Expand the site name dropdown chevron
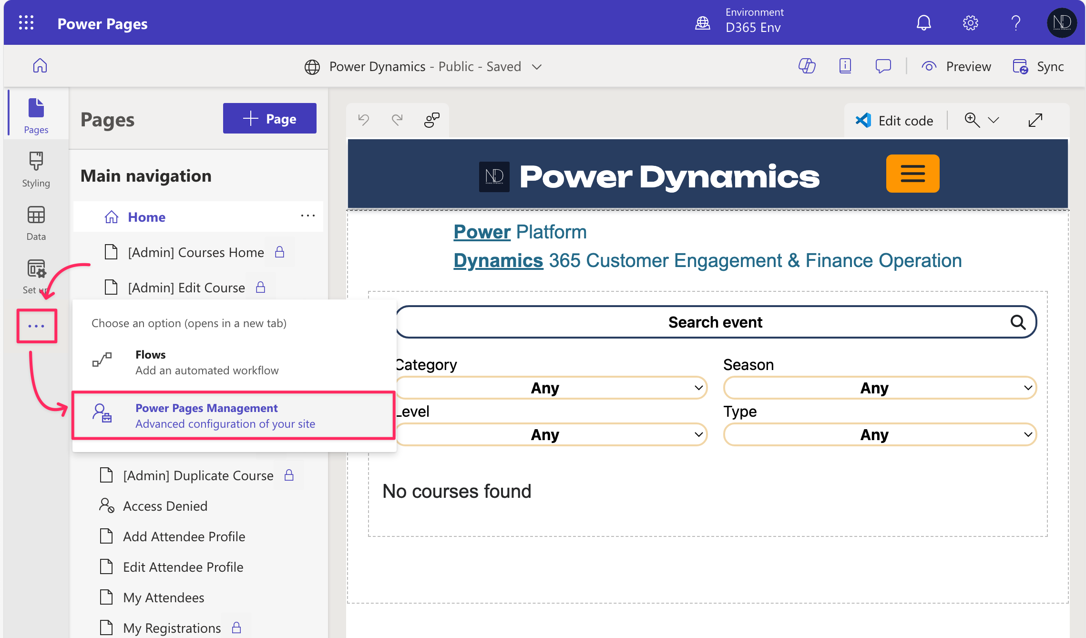1086x638 pixels. (x=537, y=67)
